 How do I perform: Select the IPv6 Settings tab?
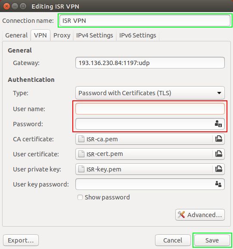coord(138,35)
